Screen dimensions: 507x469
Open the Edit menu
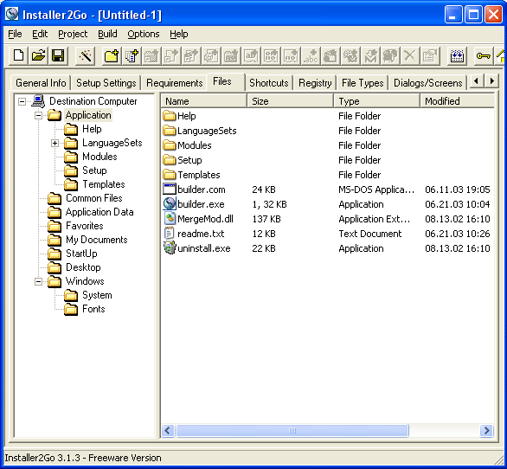pyautogui.click(x=40, y=34)
